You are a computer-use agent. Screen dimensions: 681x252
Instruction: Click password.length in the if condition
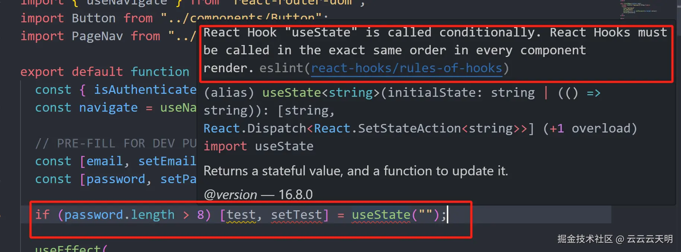click(x=120, y=215)
